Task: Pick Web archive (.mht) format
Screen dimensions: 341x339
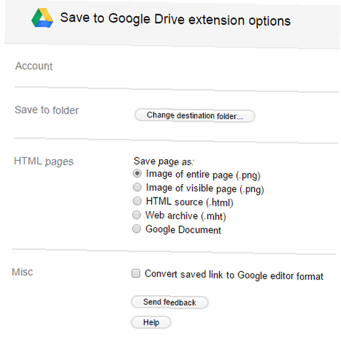Action: tap(137, 215)
